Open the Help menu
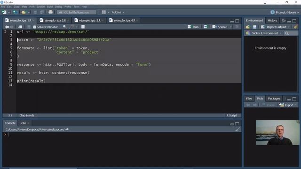The height and width of the screenshot is (169, 301). tap(84, 7)
